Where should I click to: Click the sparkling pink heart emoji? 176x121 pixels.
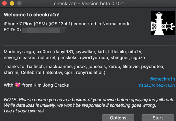[18, 85]
